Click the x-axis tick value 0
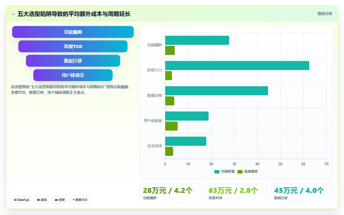This screenshot has height=215, width=344. pyautogui.click(x=165, y=164)
